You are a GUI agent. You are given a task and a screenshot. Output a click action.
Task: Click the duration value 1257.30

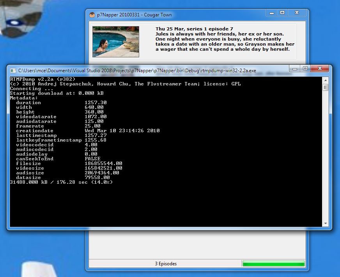point(96,103)
